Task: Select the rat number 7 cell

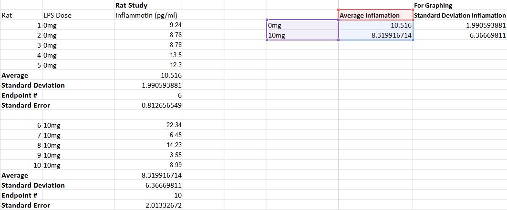Action: [21, 135]
